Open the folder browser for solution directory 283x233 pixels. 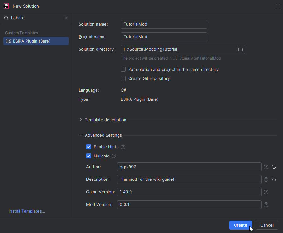point(241,49)
